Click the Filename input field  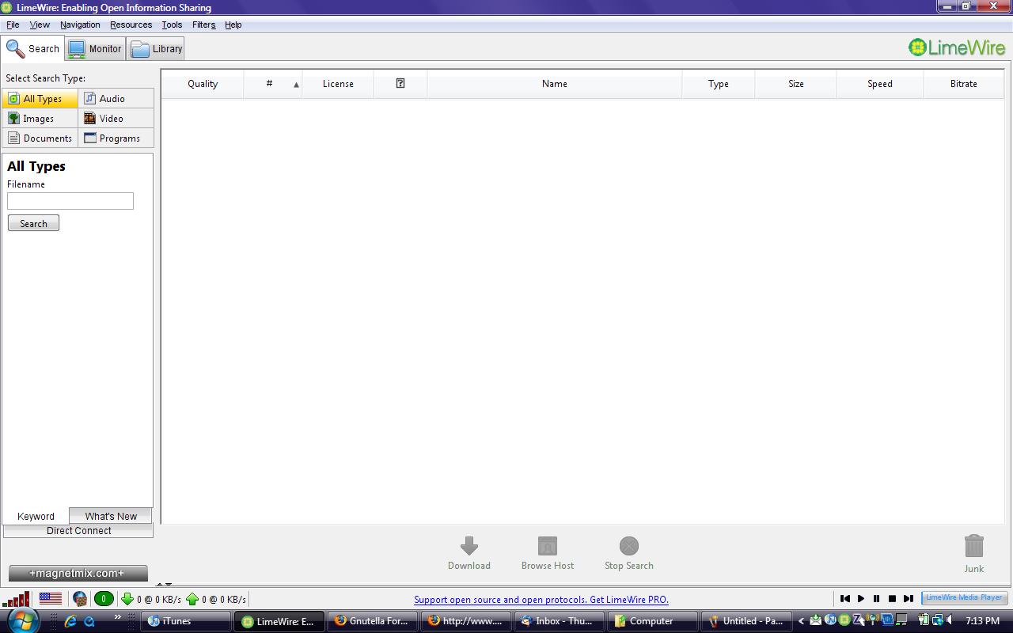[70, 201]
